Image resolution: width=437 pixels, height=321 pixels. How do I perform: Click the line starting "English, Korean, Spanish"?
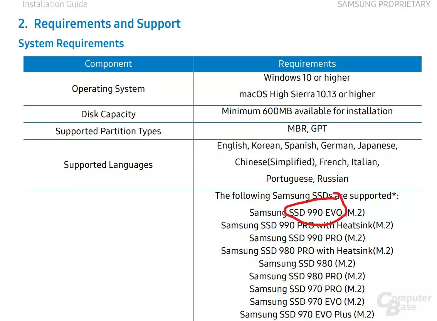pos(307,145)
